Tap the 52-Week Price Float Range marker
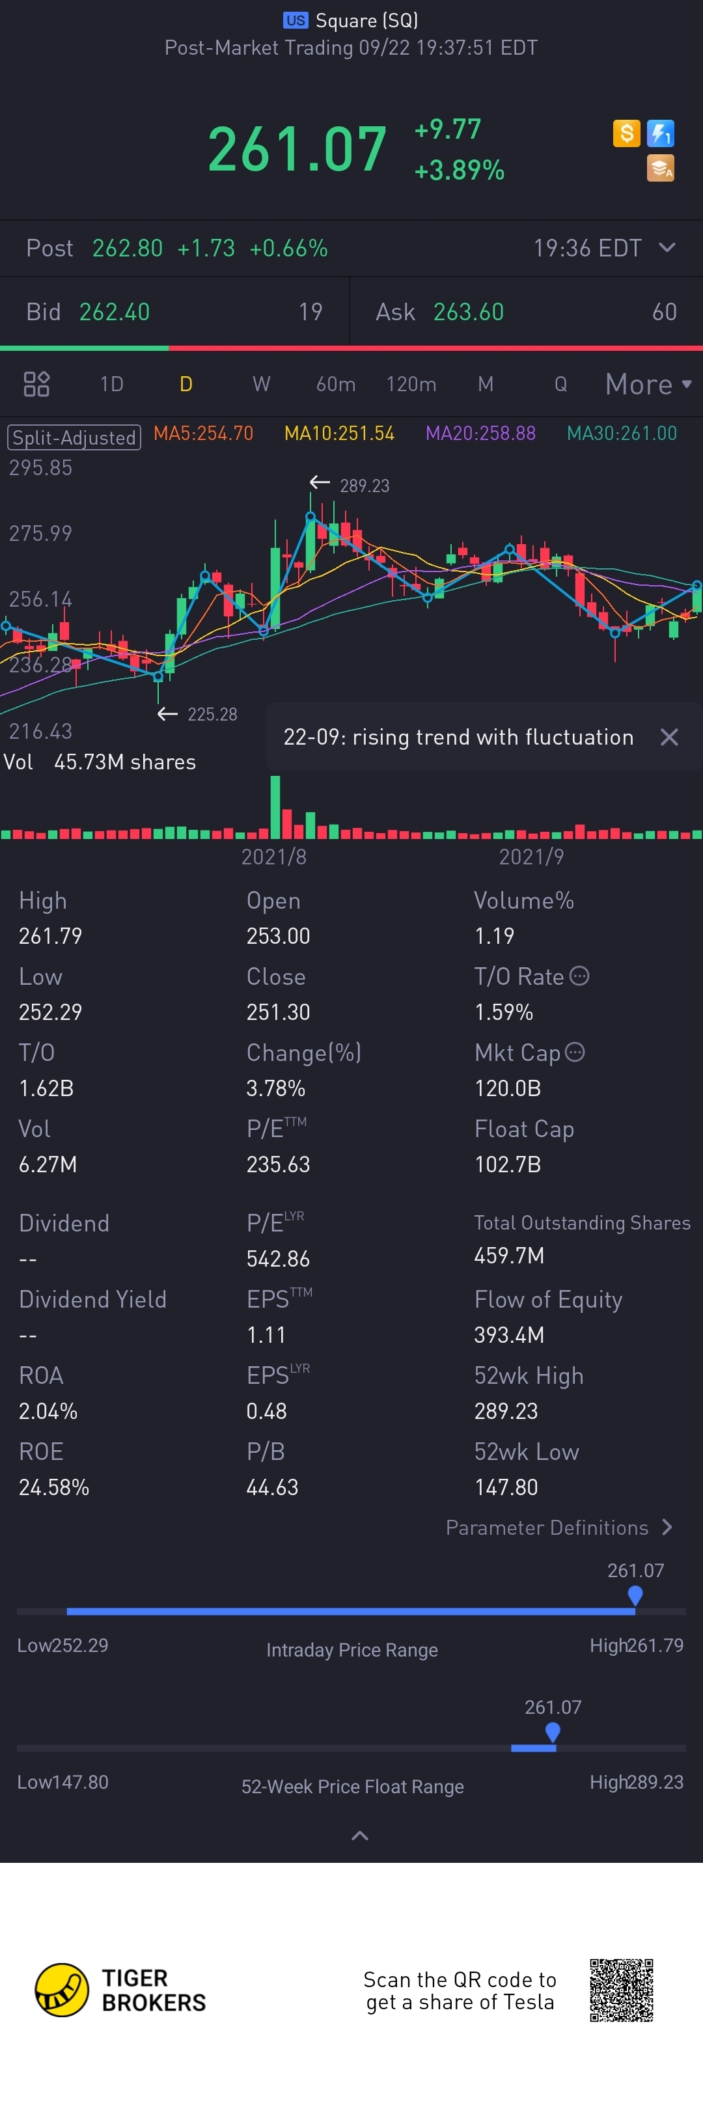 553,1733
